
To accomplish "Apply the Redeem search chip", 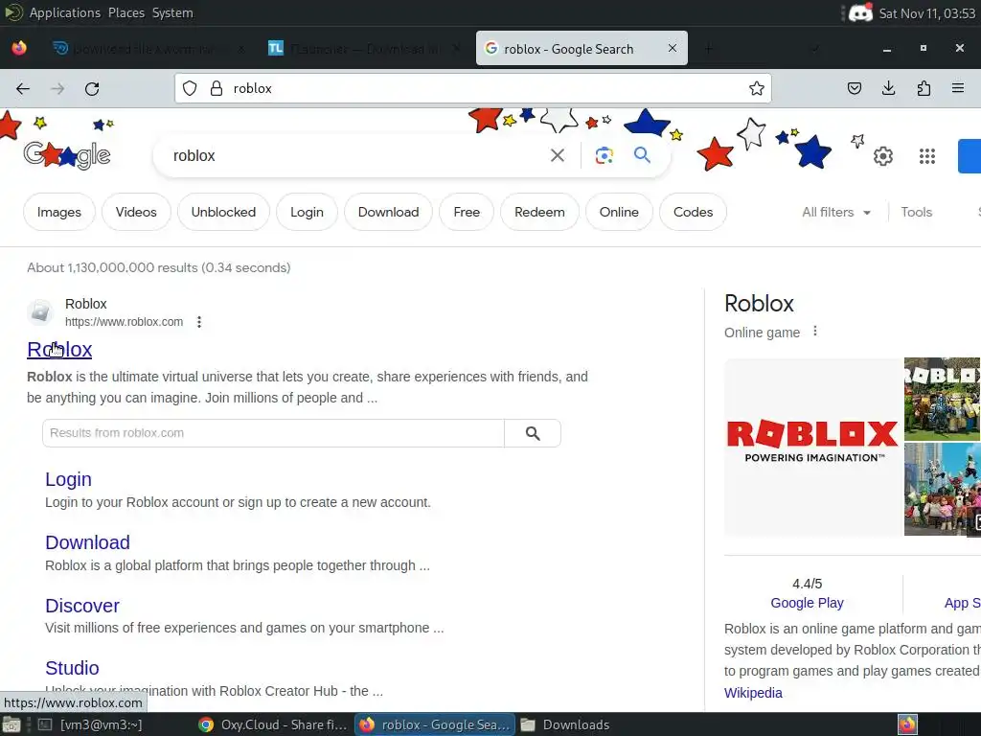I will coord(539,212).
